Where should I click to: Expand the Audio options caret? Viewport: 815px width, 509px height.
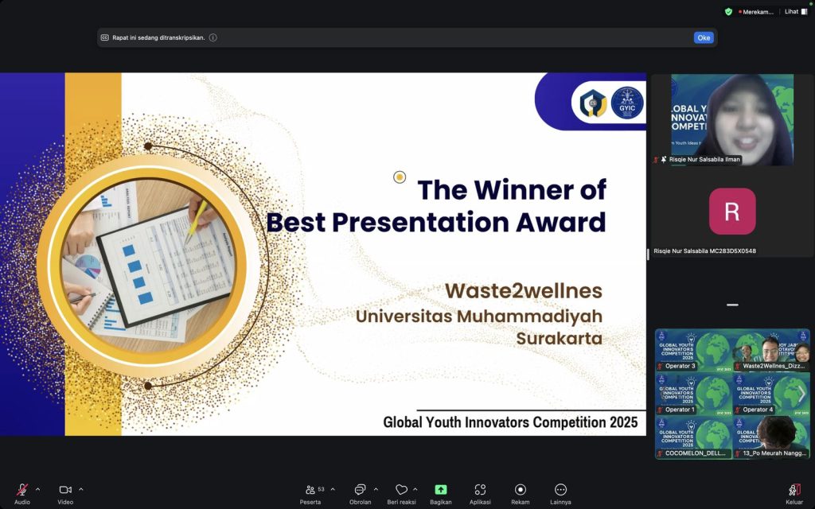pos(37,489)
